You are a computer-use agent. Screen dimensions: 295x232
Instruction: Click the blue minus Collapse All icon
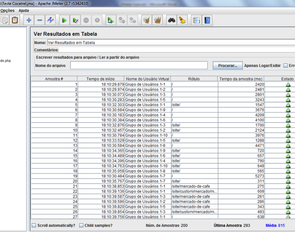pos(40,20)
